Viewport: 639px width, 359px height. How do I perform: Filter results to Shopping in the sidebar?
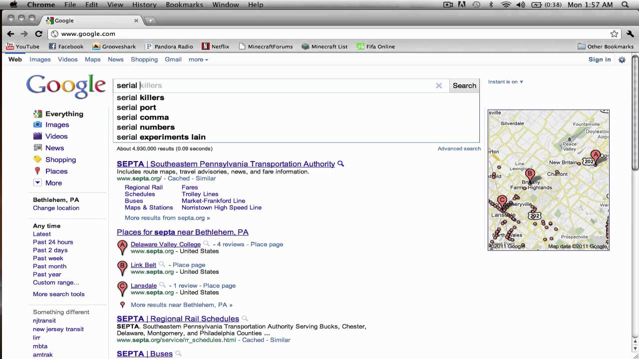tap(60, 160)
